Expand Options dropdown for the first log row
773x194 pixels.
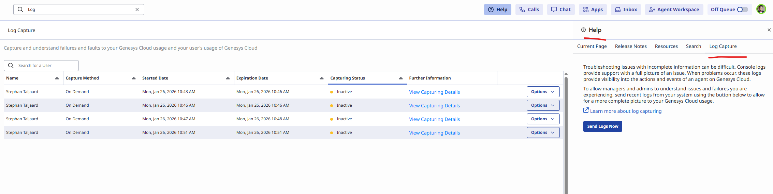[543, 92]
